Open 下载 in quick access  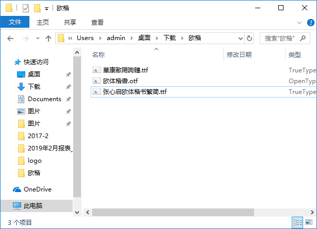pyautogui.click(x=34, y=87)
